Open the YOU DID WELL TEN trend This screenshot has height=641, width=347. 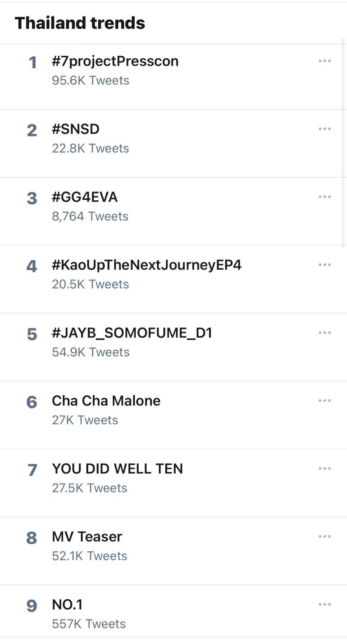[x=117, y=469]
